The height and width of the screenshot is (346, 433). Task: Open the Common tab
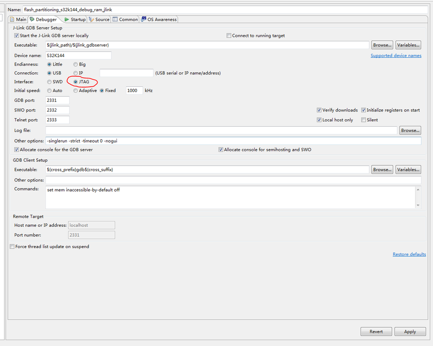coord(125,20)
